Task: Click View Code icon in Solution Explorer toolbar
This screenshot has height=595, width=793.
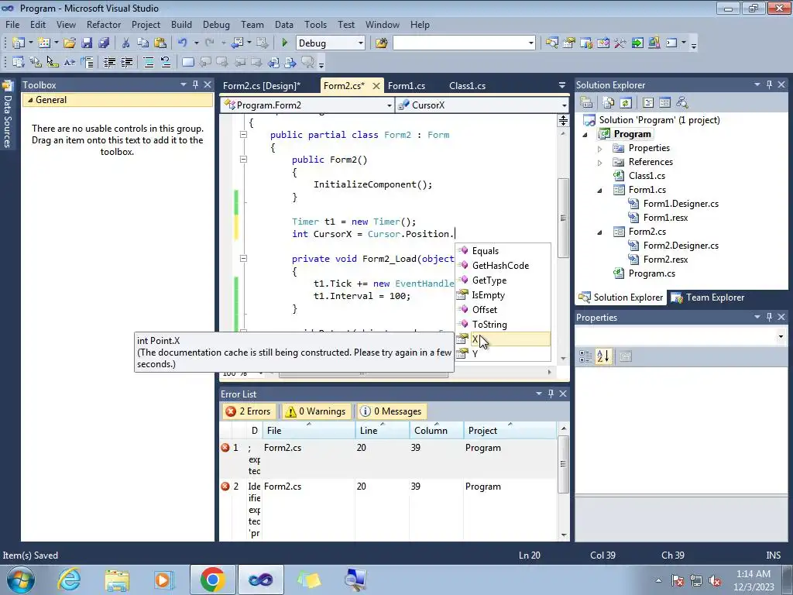Action: [x=648, y=103]
